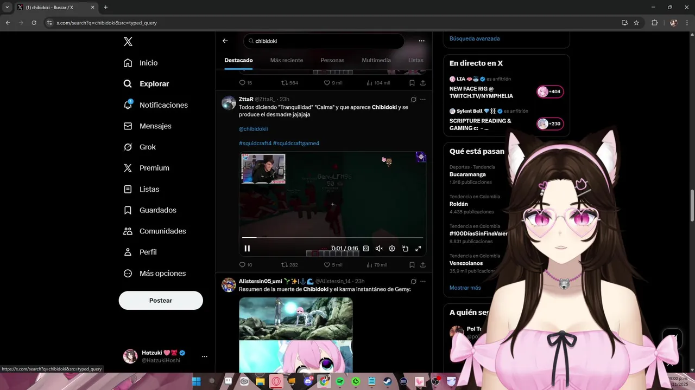
Task: Bookmark ZttaR's post
Action: (x=412, y=265)
